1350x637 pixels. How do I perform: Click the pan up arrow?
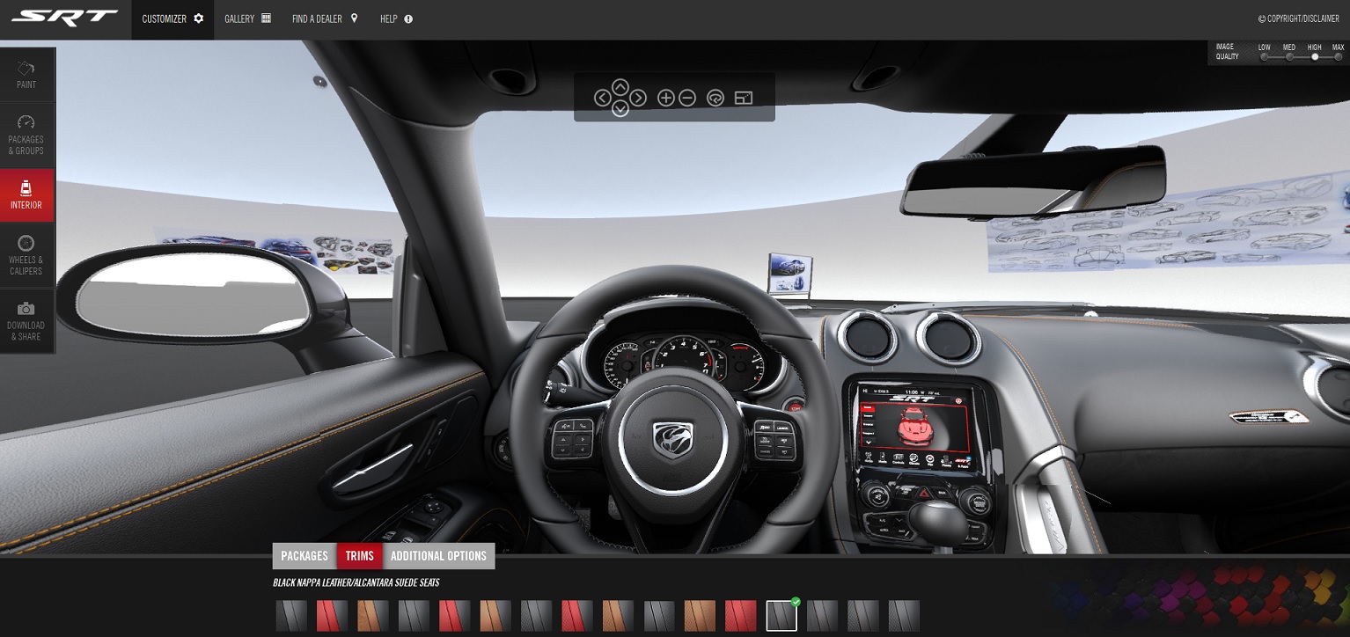click(620, 86)
